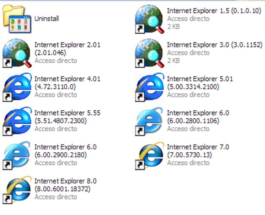This screenshot has height=215, width=265.
Task: Click '2 KB' size under Internet Explorer 1.5
Action: (173, 26)
